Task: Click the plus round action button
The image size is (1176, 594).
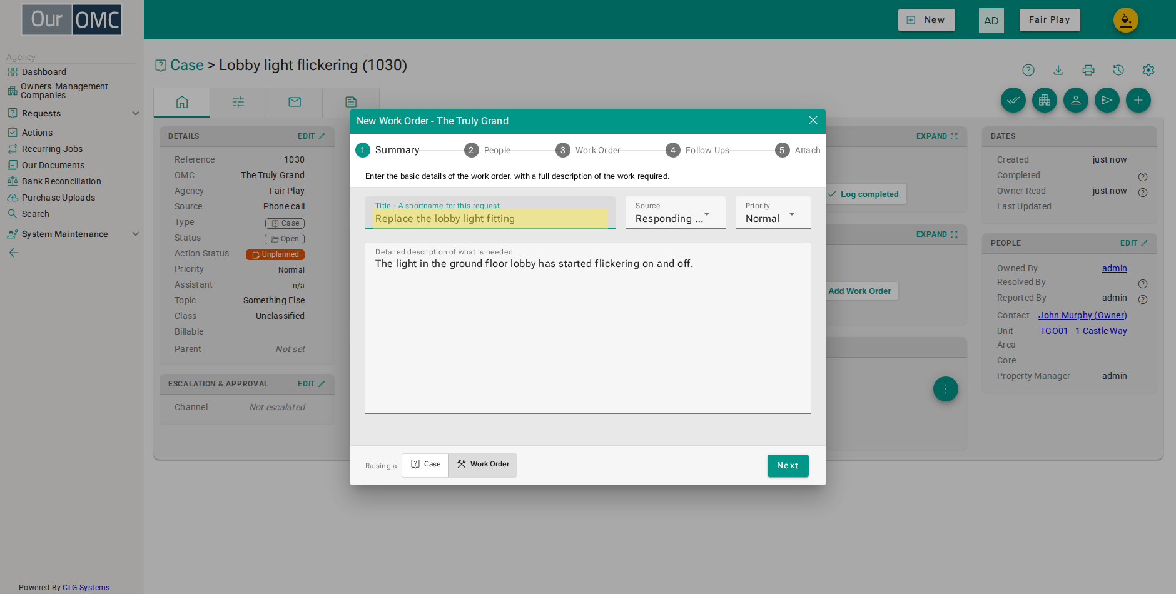Action: pos(1138,100)
